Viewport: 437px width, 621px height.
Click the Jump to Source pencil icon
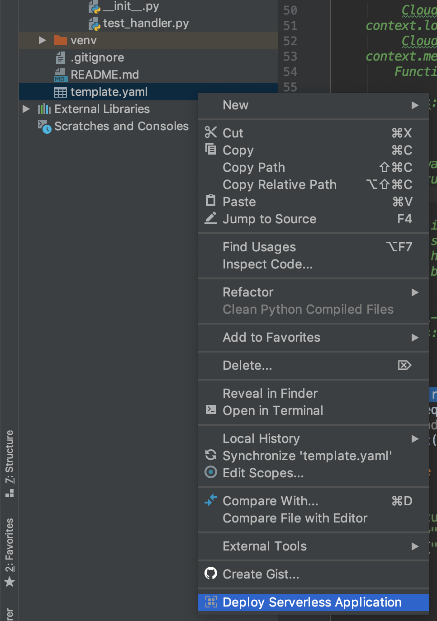point(211,218)
